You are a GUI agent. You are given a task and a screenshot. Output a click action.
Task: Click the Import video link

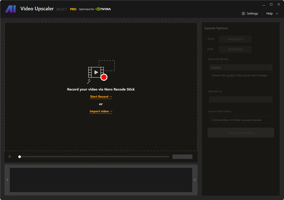point(101,111)
